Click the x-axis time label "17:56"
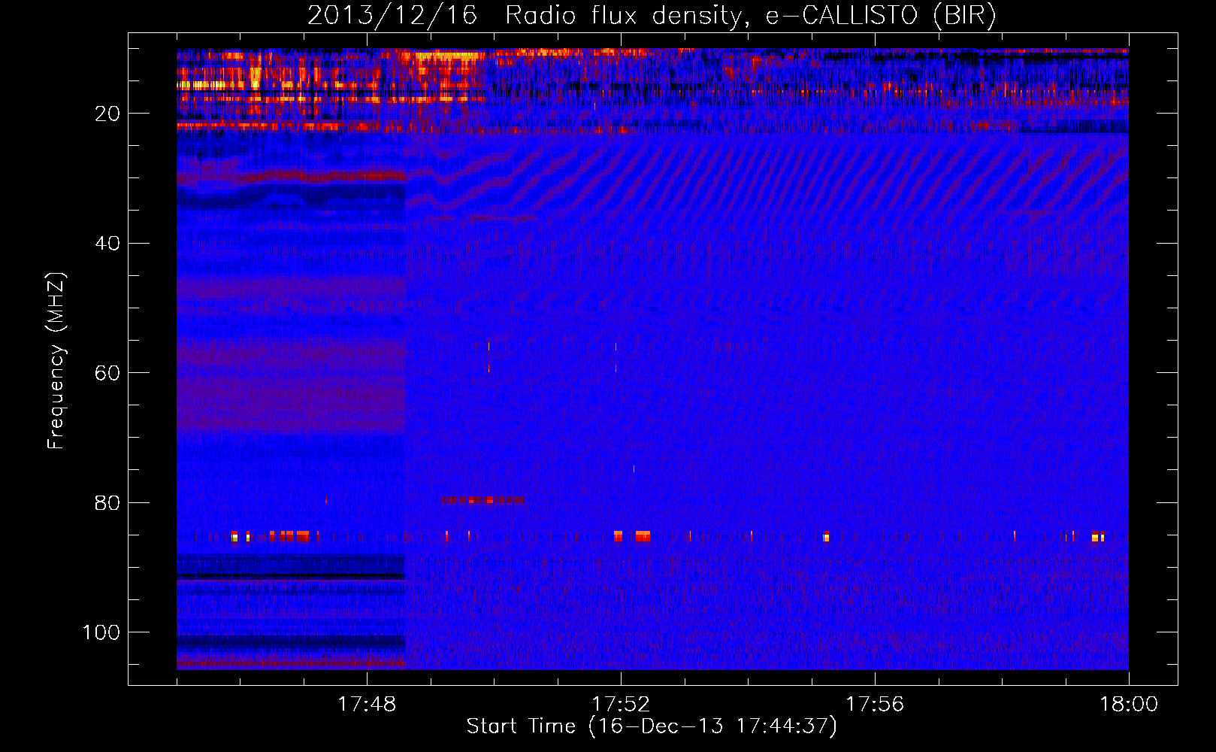The width and height of the screenshot is (1216, 752). pos(875,705)
